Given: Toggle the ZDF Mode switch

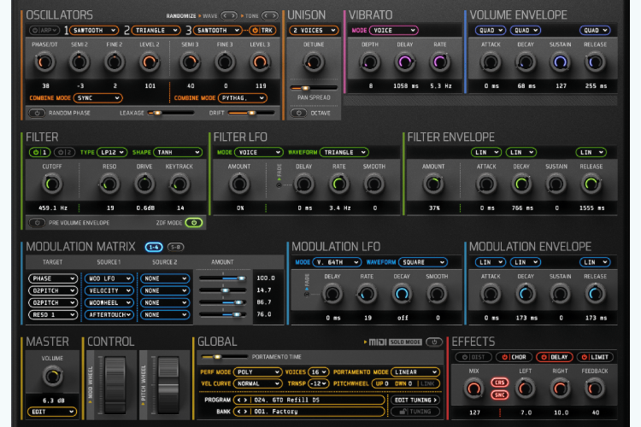Looking at the screenshot, I should click(x=194, y=223).
